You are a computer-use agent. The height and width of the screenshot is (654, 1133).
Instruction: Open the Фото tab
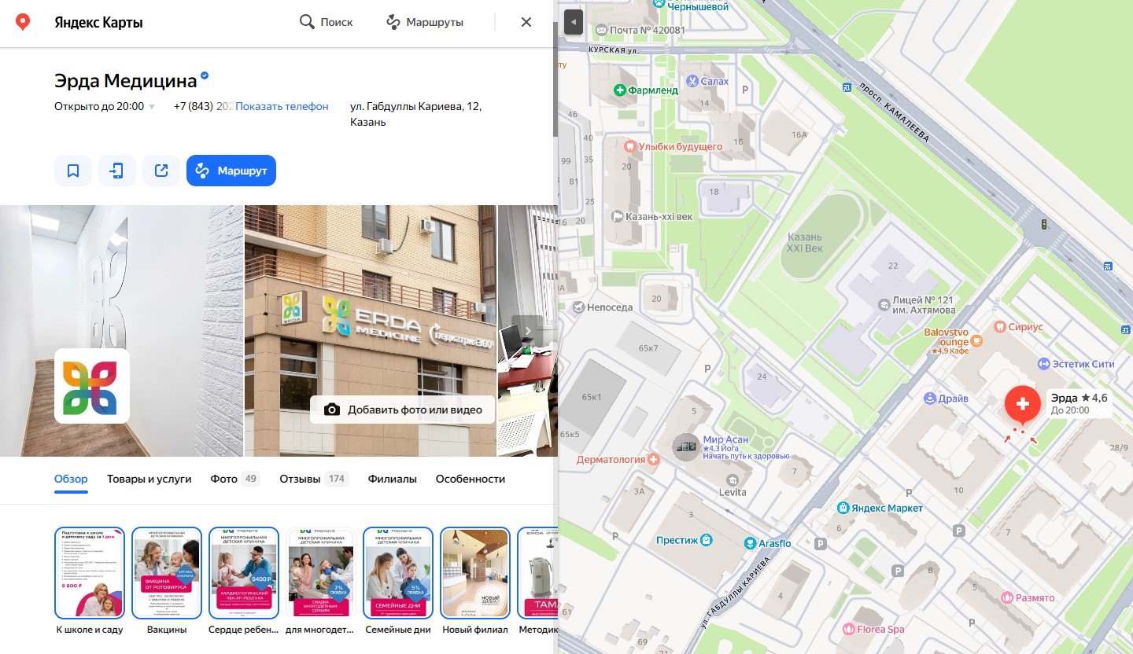pyautogui.click(x=235, y=479)
